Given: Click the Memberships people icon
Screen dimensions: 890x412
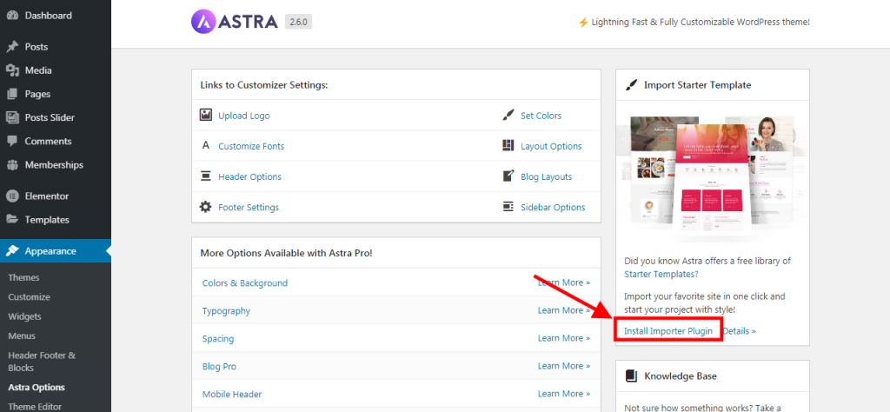Looking at the screenshot, I should (12, 165).
